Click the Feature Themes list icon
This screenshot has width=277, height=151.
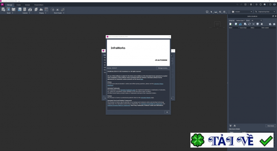[x=46, y=10]
